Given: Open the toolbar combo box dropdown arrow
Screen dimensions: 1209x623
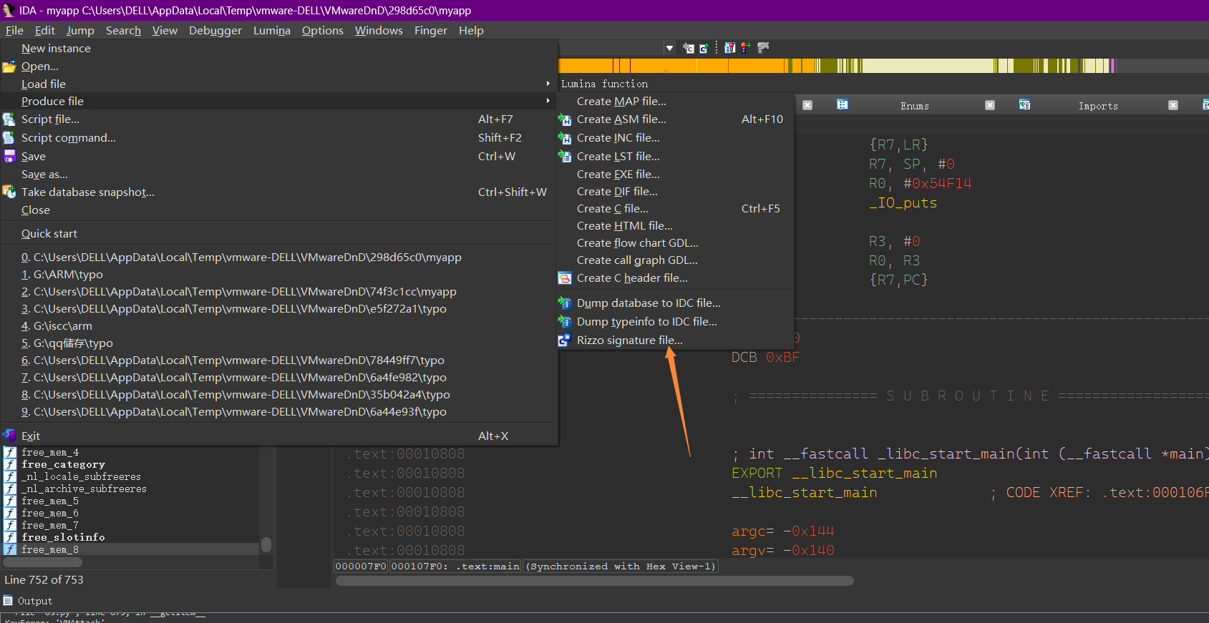Looking at the screenshot, I should click(669, 48).
